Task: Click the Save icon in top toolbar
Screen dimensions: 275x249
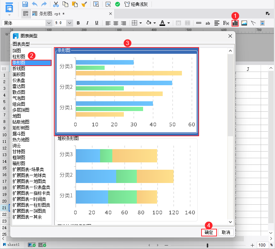Action: click(25, 4)
